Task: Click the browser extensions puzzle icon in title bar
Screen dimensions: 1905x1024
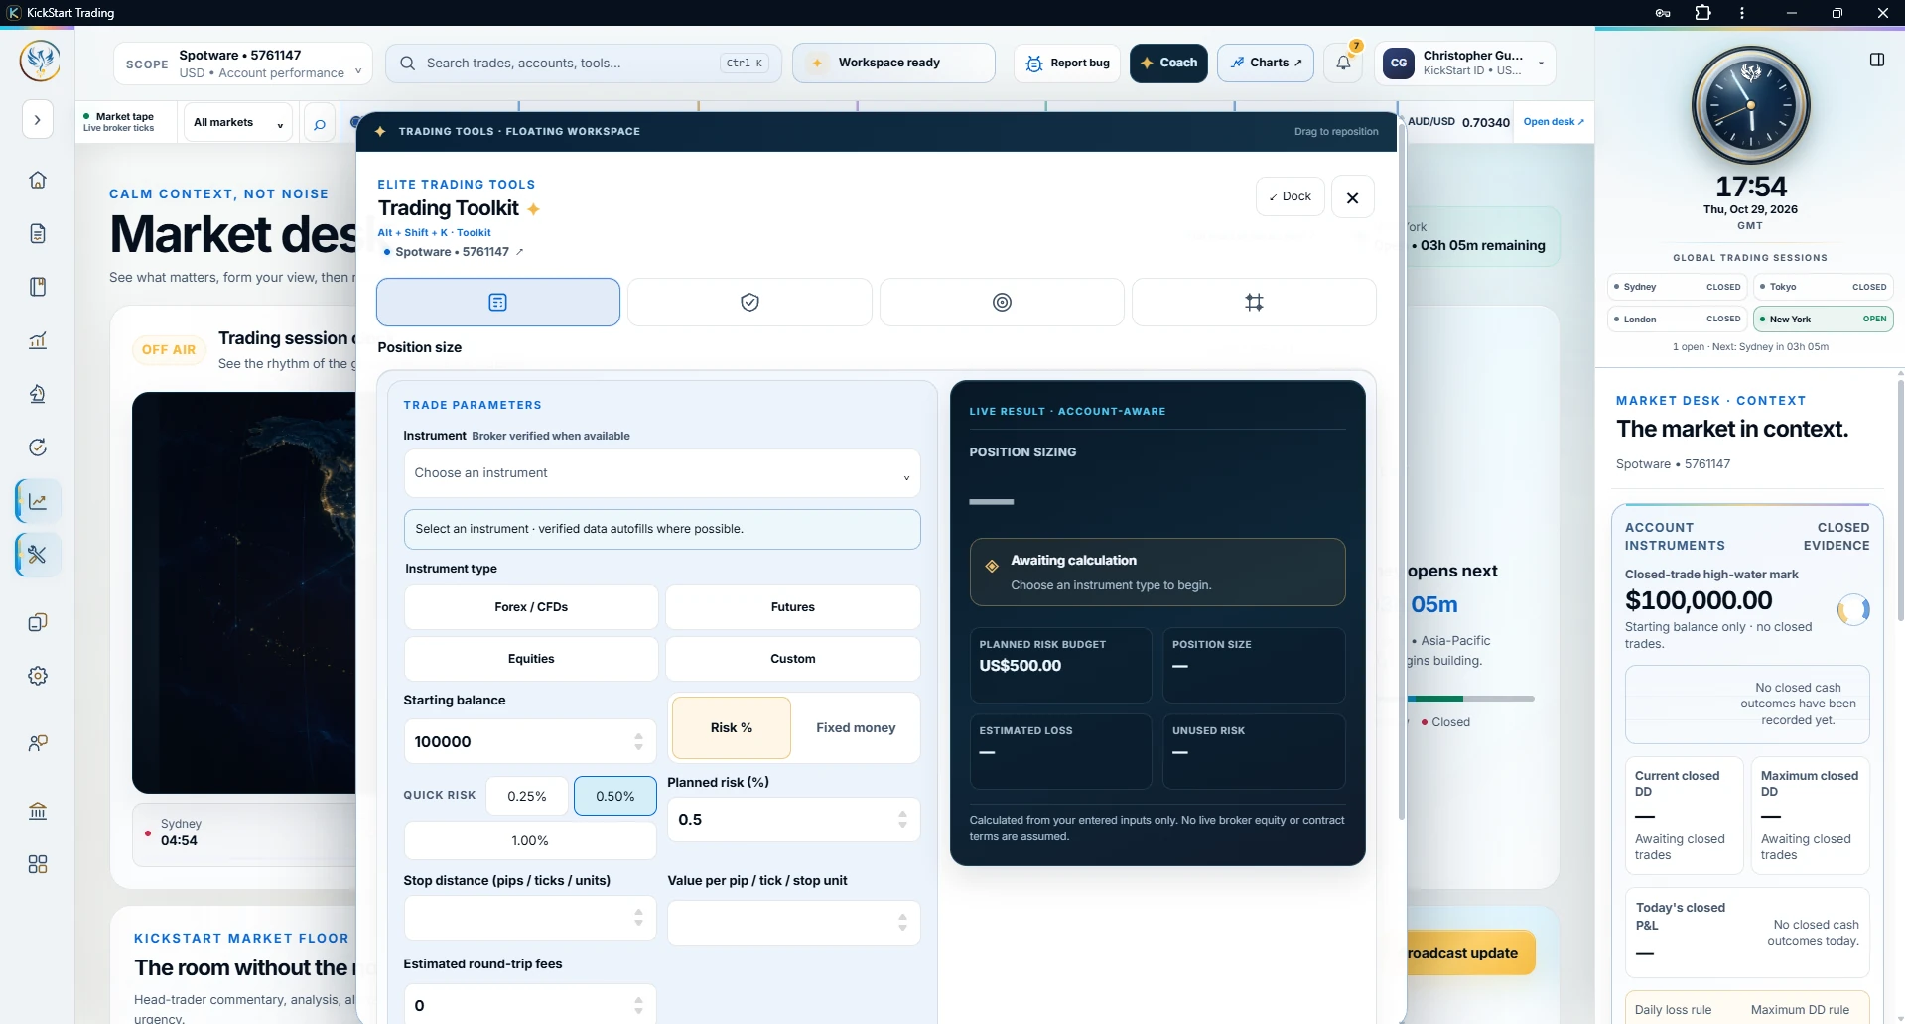Action: [1703, 13]
